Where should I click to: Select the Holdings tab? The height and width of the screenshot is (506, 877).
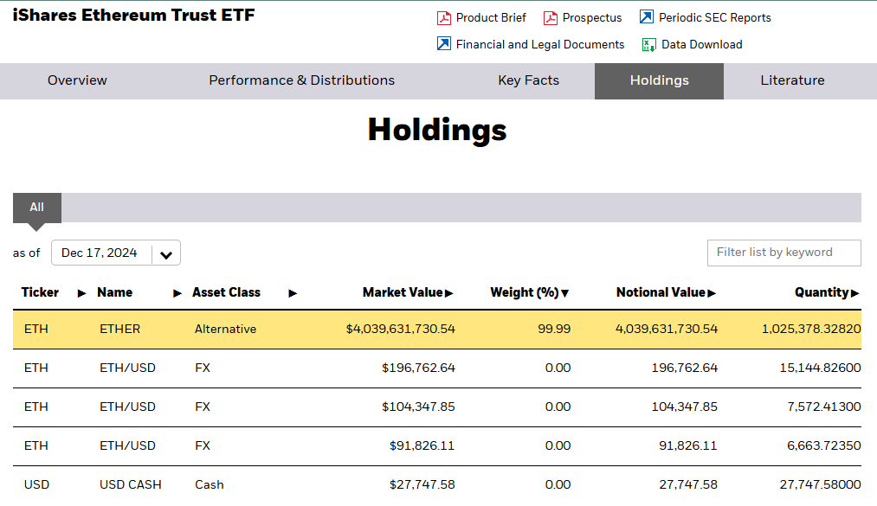click(x=659, y=81)
